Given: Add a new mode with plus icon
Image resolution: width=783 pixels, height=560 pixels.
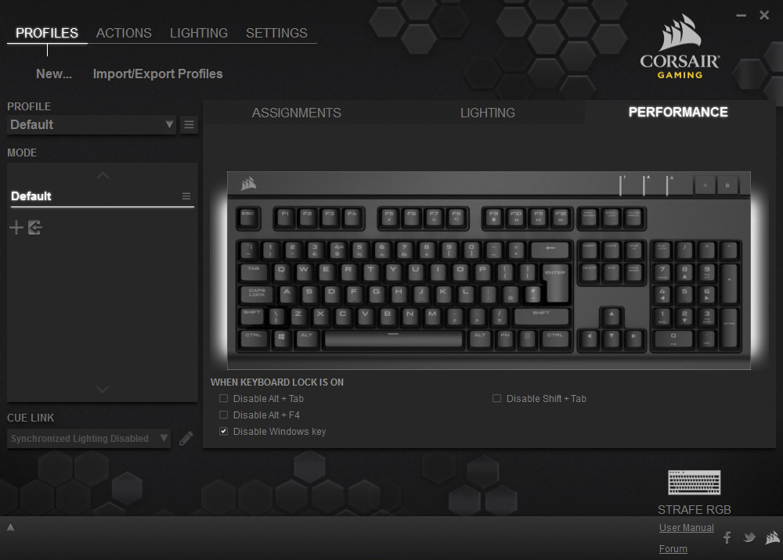Looking at the screenshot, I should (x=16, y=228).
